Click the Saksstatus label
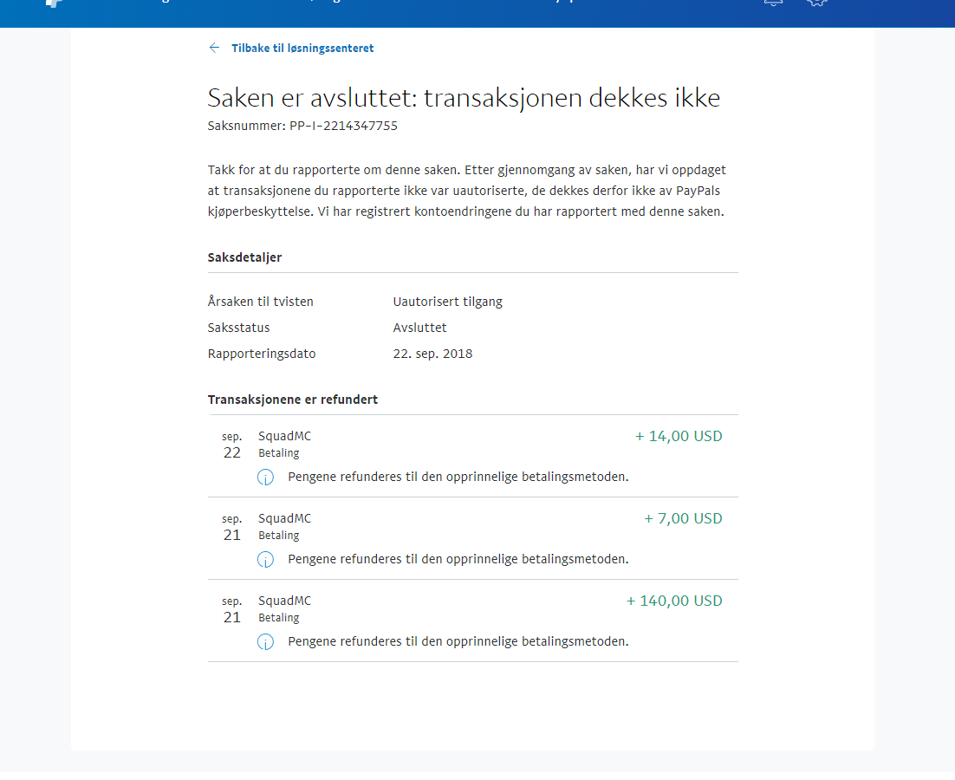Image resolution: width=955 pixels, height=780 pixels. pyautogui.click(x=238, y=328)
